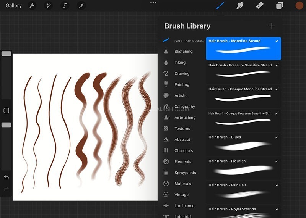
Task: Open the Calligraphy brush set
Action: [x=185, y=107]
